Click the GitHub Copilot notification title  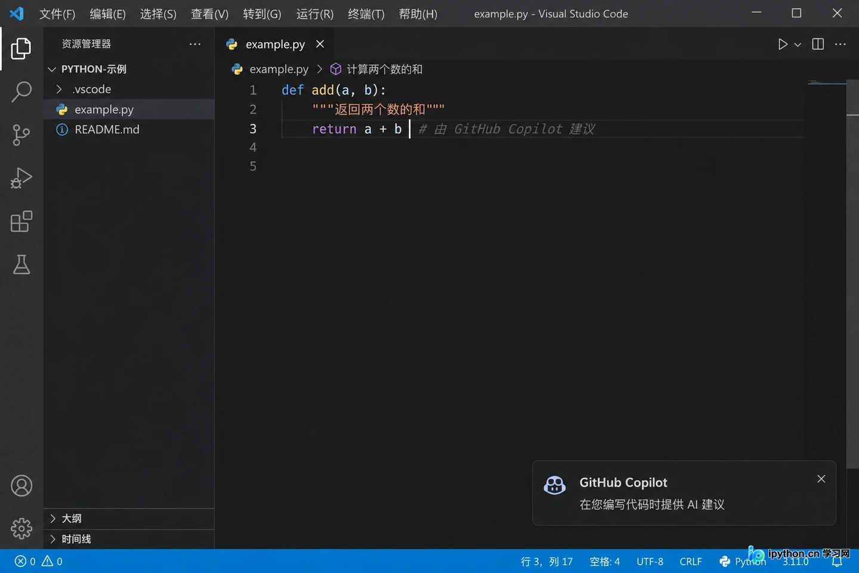coord(623,482)
